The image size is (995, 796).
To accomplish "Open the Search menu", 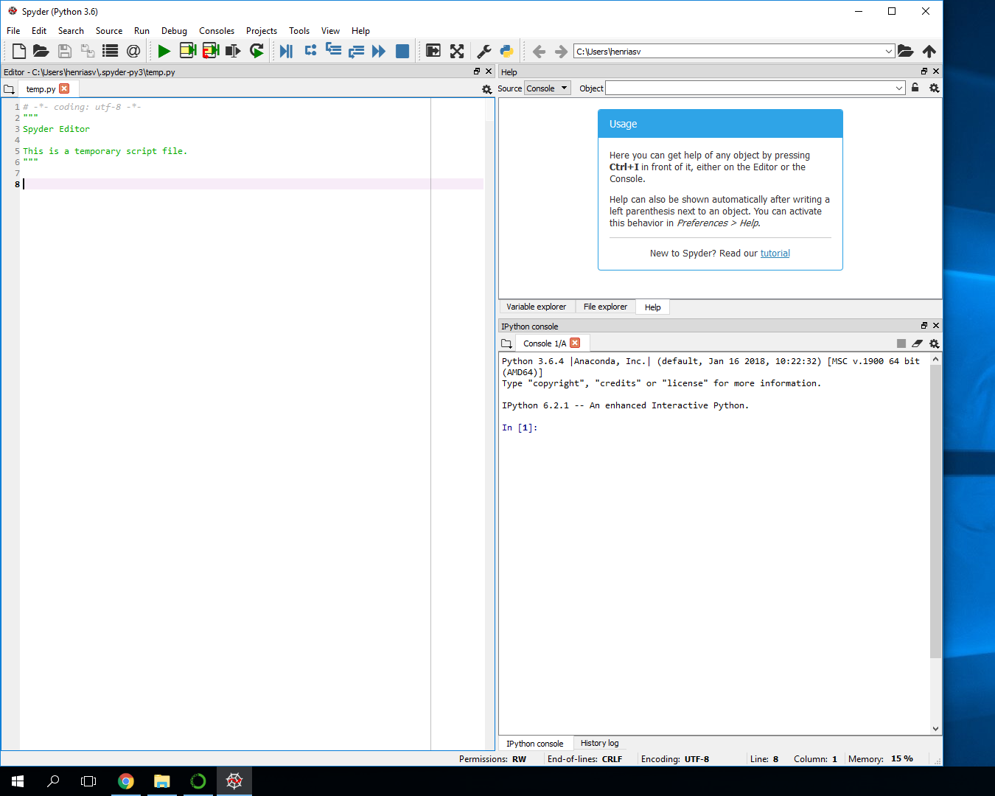I will point(71,31).
